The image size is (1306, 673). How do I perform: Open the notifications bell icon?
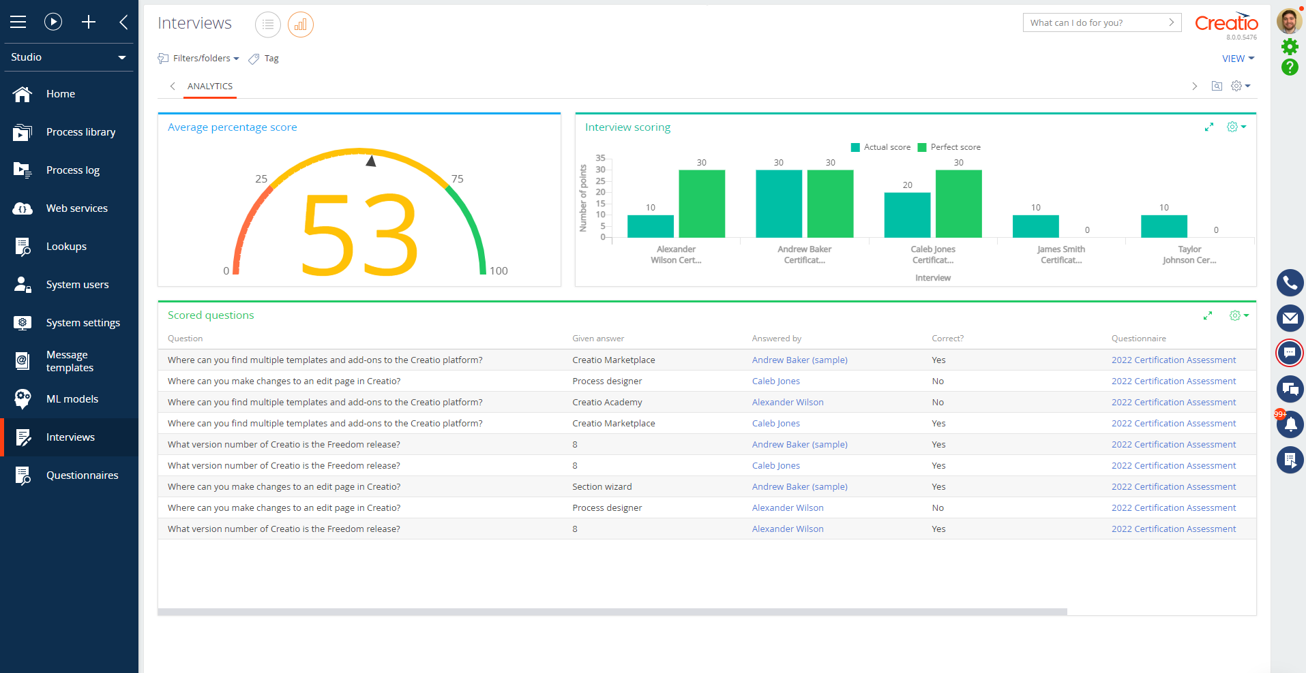(1290, 424)
